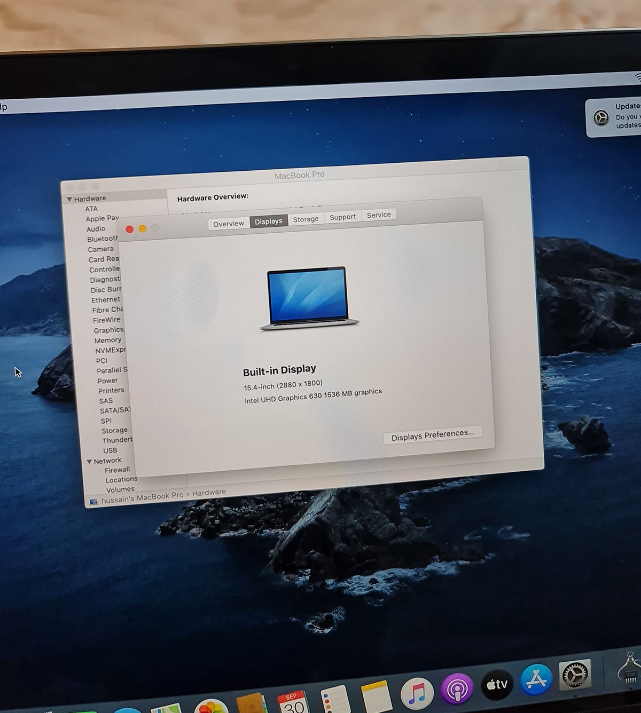641x713 pixels.
Task: Select Diagnostics in the sidebar
Action: (x=106, y=280)
